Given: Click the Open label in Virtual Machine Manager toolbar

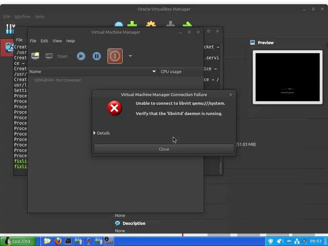Looking at the screenshot, I should [x=62, y=56].
